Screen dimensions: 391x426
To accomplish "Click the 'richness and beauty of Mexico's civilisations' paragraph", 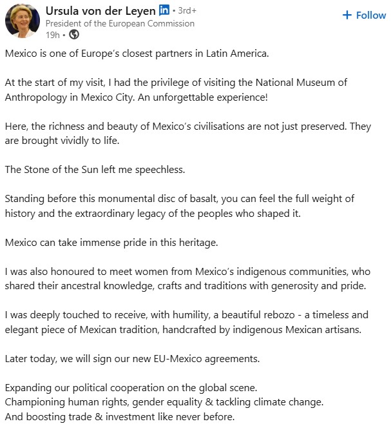I will point(188,134).
